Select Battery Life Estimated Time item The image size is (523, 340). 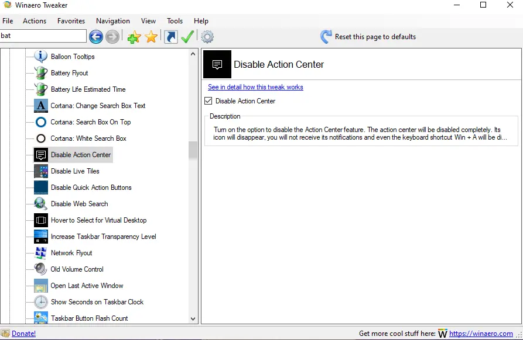tap(88, 89)
